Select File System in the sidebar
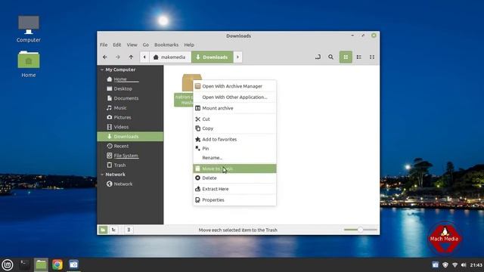Image resolution: width=484 pixels, height=272 pixels. click(x=130, y=156)
